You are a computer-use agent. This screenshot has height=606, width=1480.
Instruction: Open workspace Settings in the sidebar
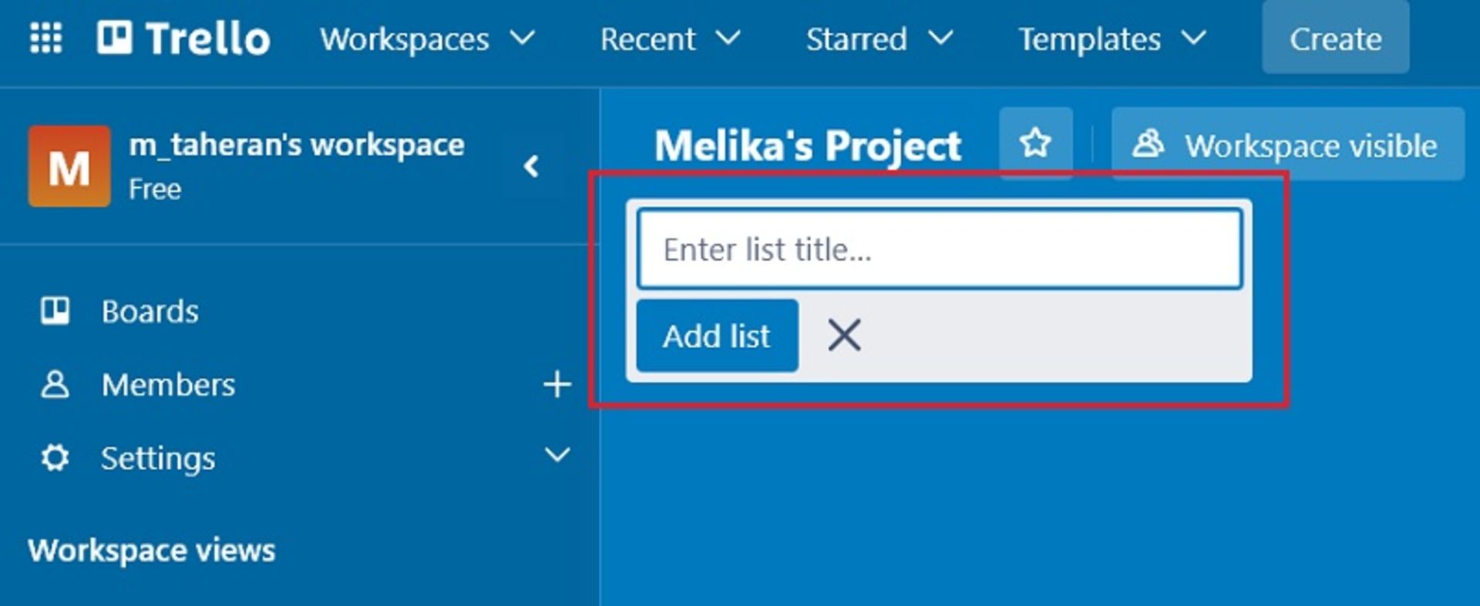(x=158, y=458)
